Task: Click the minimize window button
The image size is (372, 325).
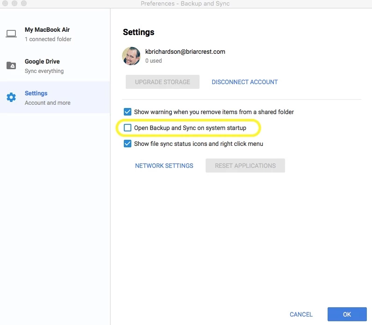Action: [14, 3]
